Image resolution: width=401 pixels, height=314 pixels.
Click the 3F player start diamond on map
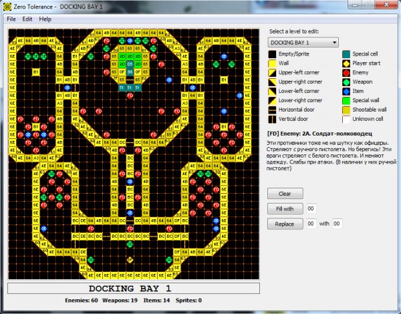[x=130, y=260]
